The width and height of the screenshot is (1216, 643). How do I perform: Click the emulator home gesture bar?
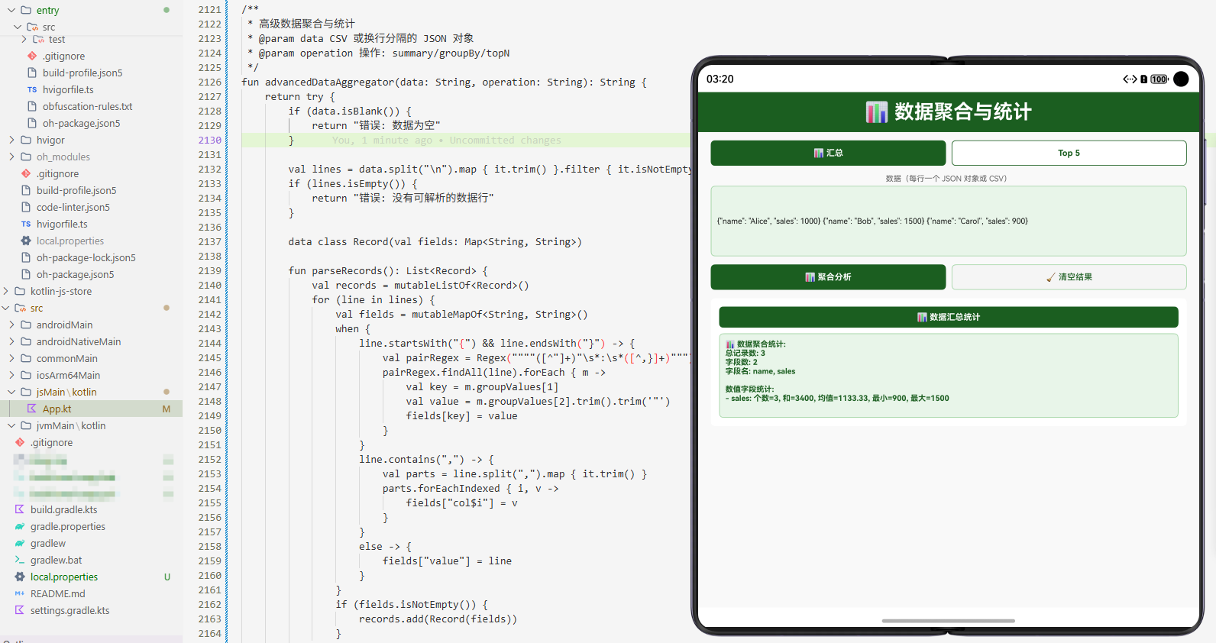[x=949, y=621]
